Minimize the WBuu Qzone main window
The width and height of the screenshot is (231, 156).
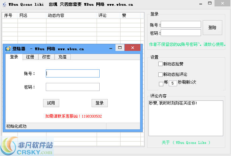point(201,4)
